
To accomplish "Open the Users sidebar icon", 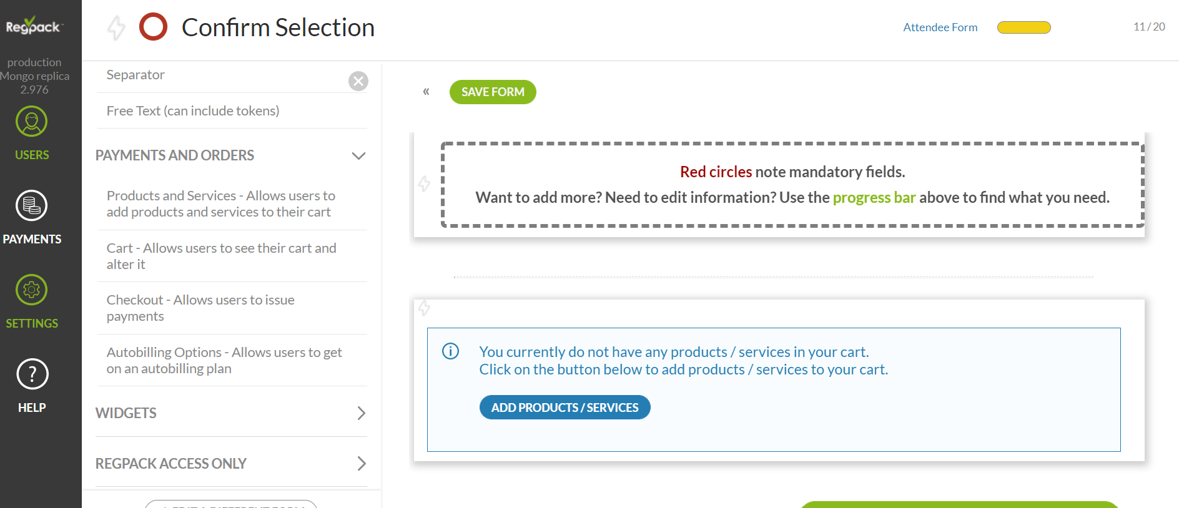I will point(32,122).
